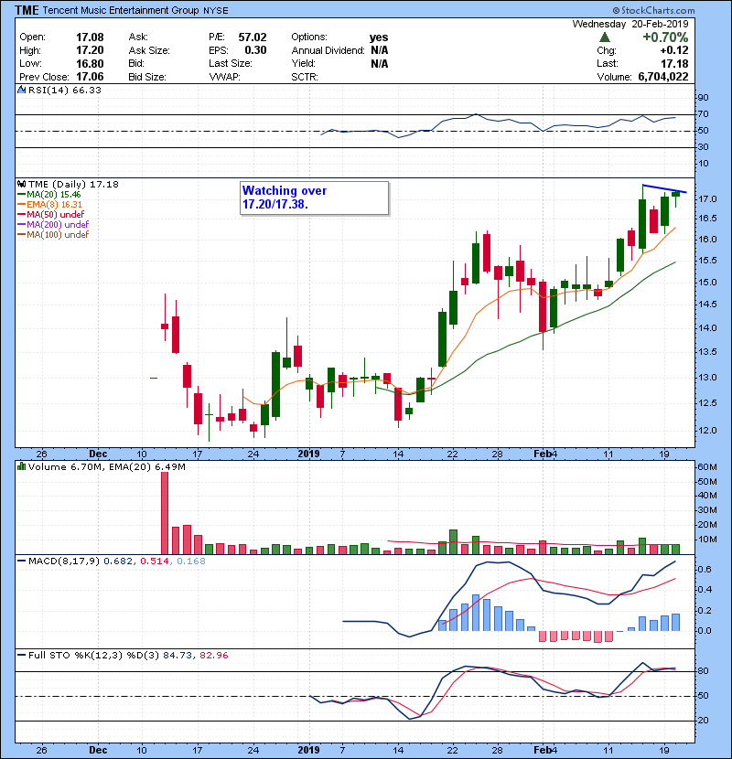Click the Yield N/A value

(x=380, y=63)
